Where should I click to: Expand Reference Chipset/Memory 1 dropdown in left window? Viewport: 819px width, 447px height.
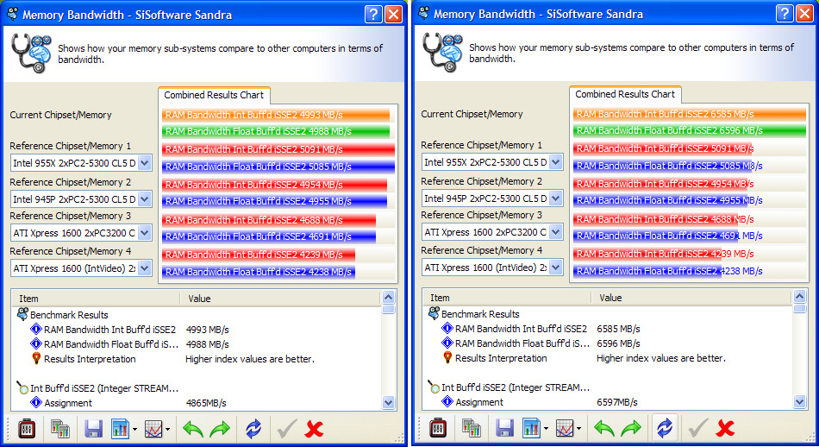[x=144, y=162]
